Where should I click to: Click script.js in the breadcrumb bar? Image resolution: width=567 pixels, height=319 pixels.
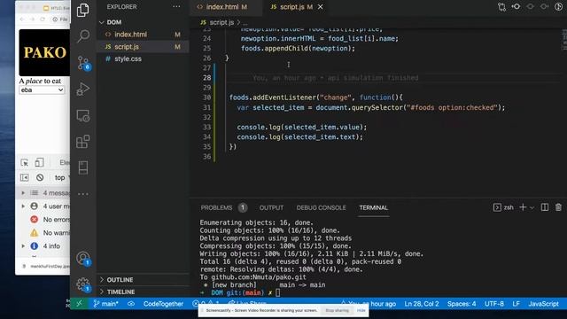(221, 22)
